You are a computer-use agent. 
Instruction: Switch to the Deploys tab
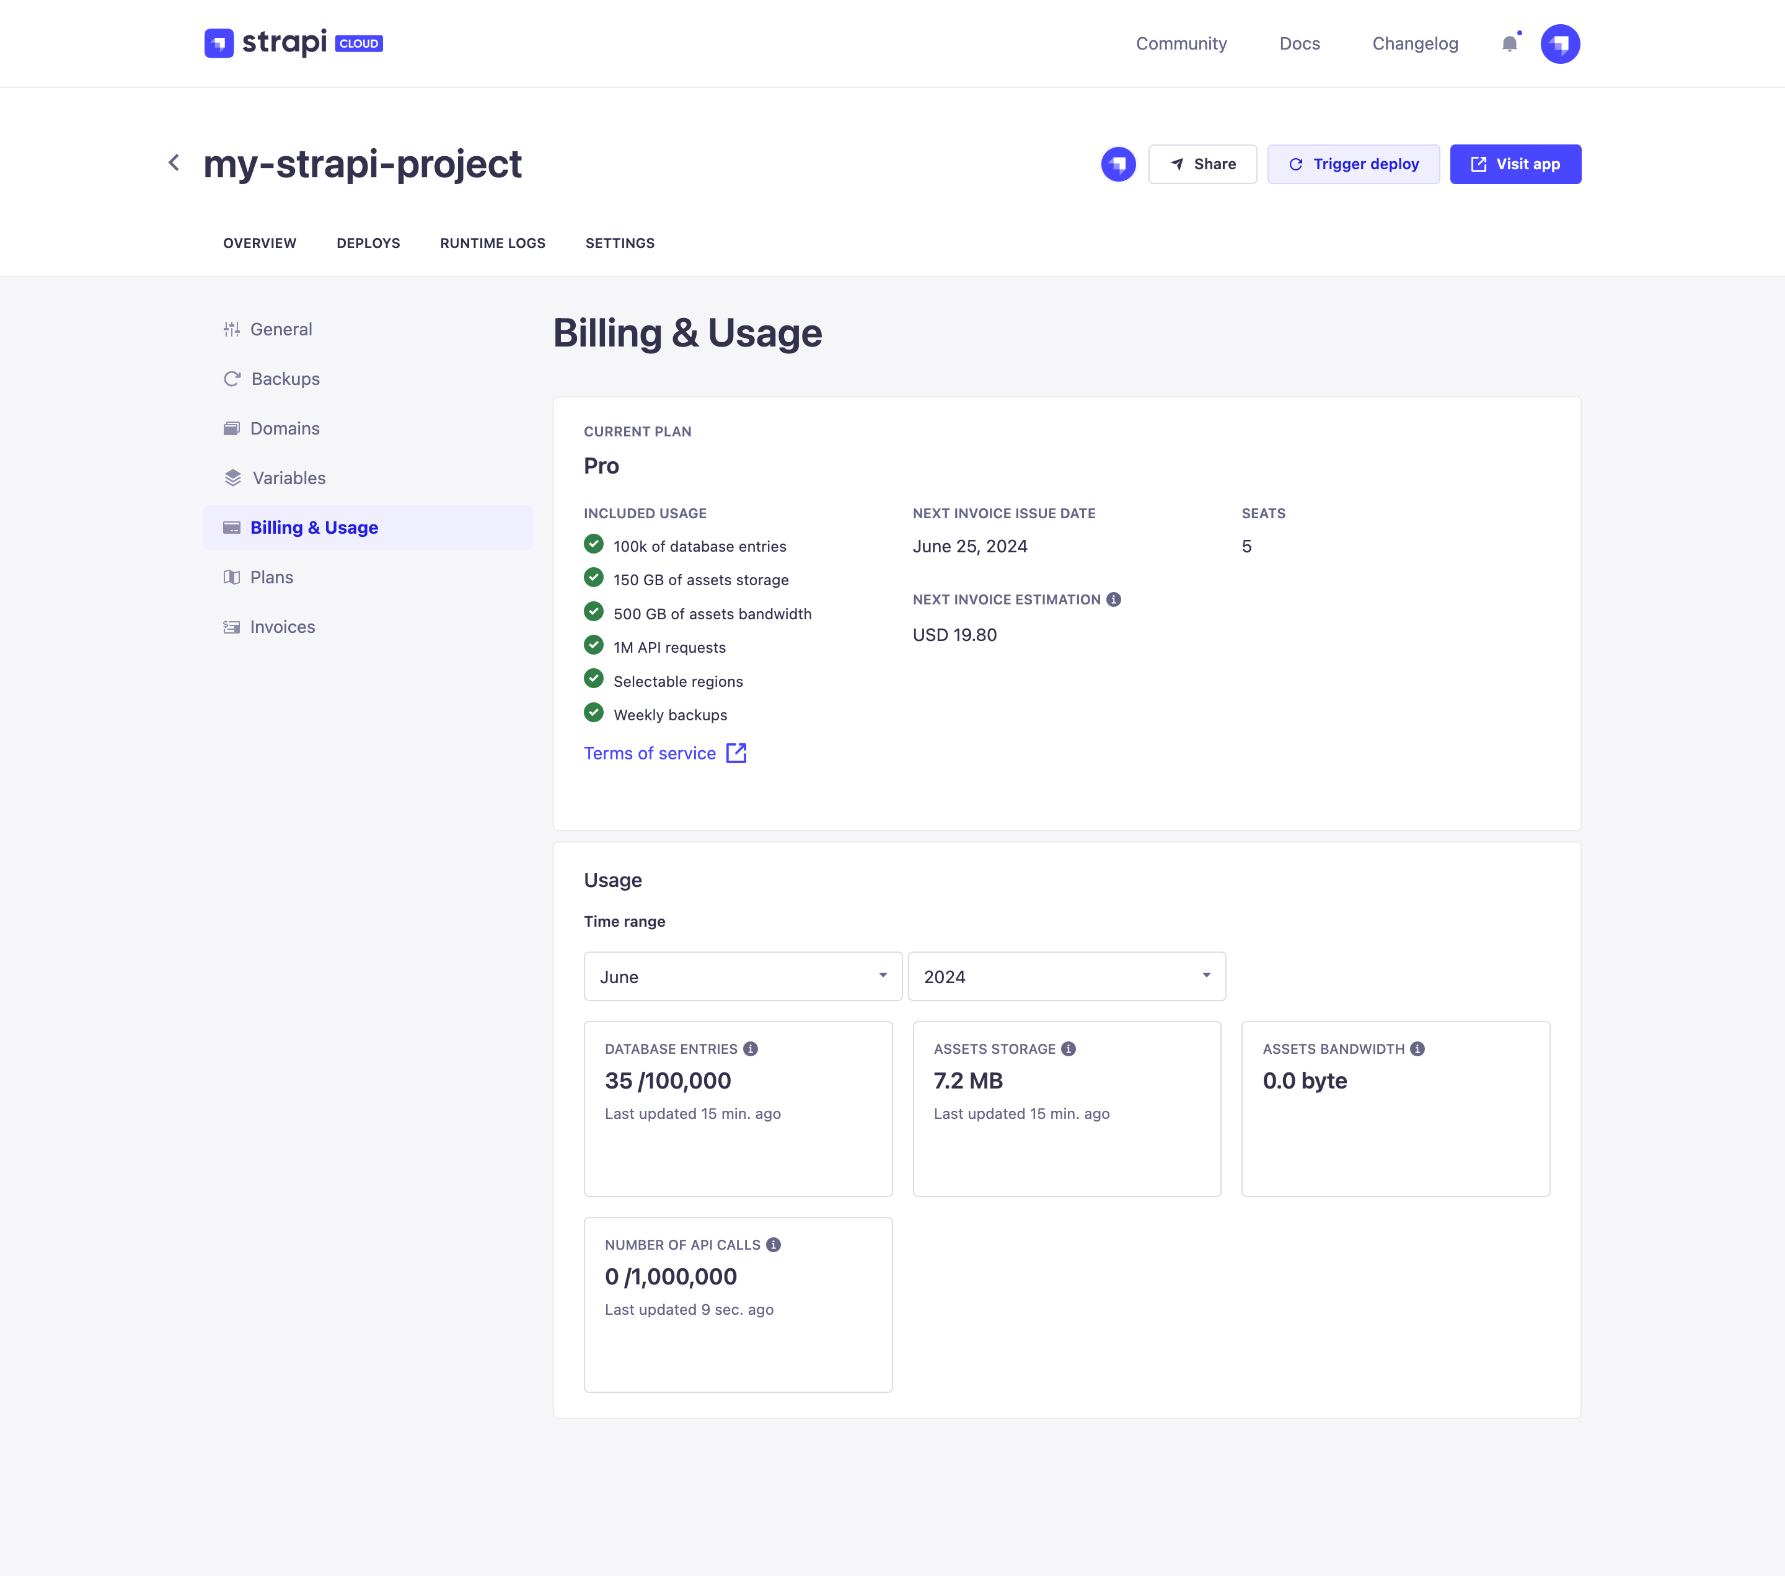(x=368, y=243)
